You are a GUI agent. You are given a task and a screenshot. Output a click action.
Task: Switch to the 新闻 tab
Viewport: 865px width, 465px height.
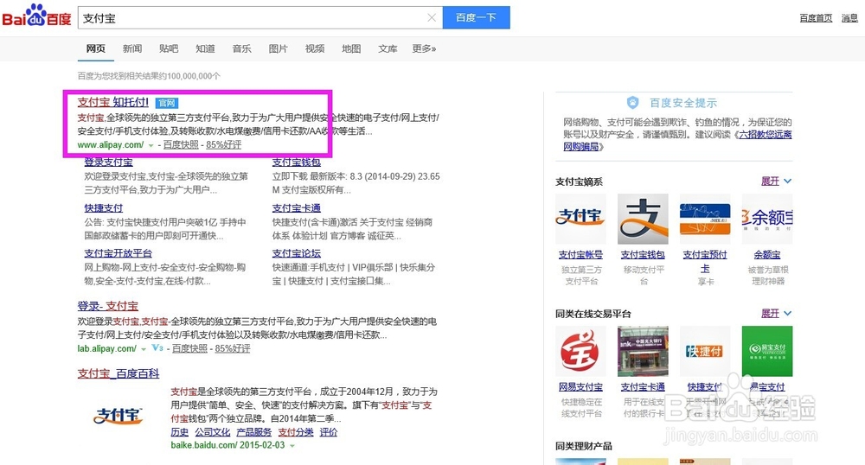pyautogui.click(x=132, y=48)
